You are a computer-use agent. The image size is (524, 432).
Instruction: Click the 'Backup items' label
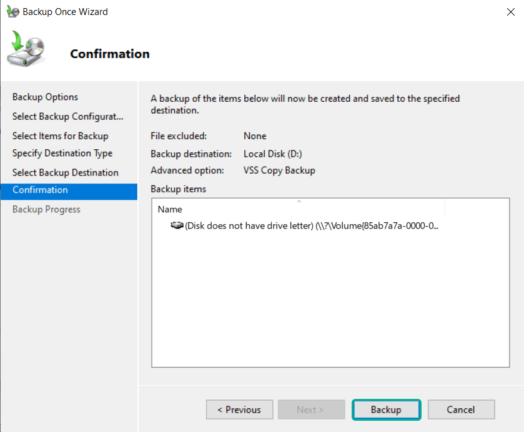(178, 189)
